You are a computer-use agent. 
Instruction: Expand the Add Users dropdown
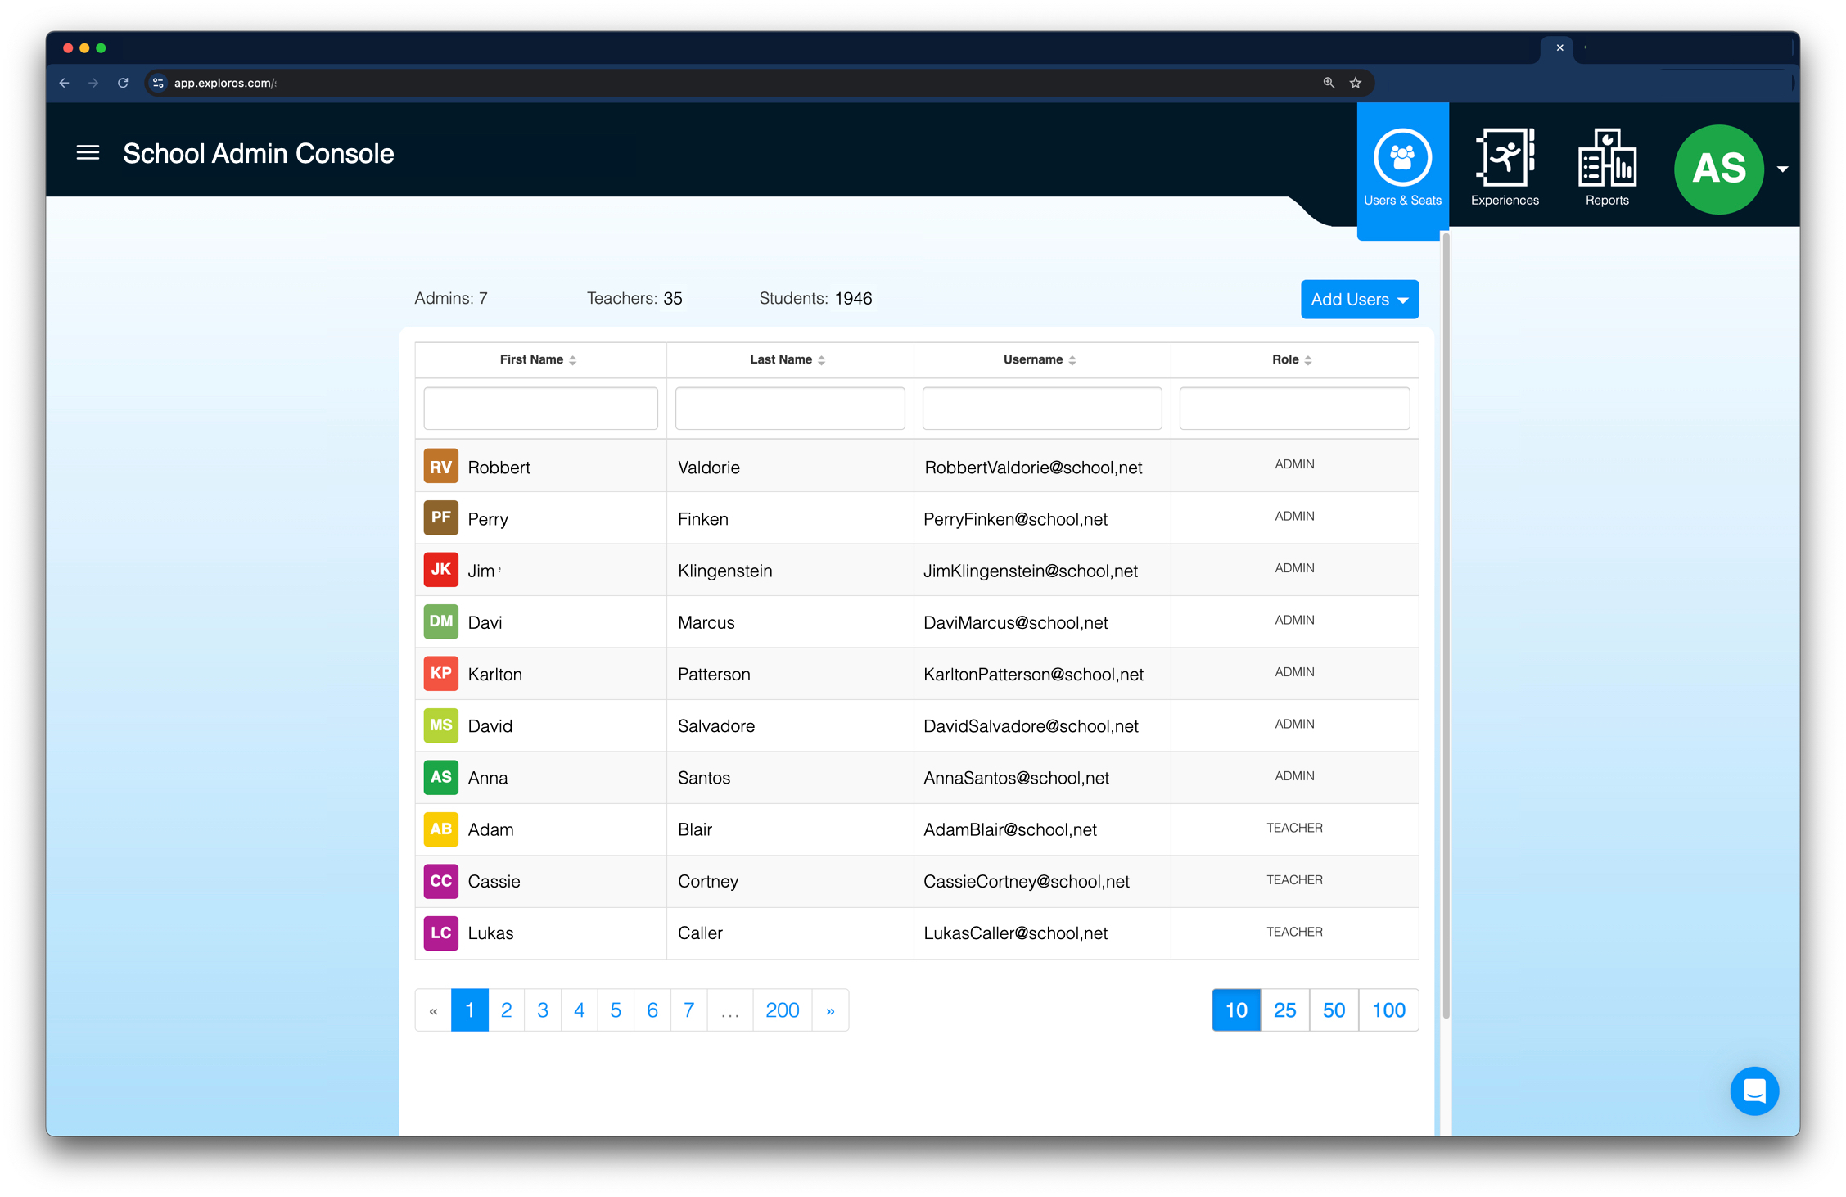tap(1359, 300)
